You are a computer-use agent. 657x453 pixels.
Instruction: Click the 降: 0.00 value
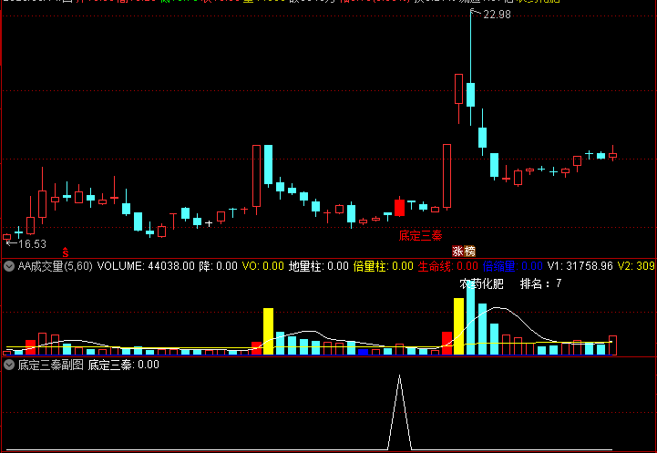coord(218,266)
